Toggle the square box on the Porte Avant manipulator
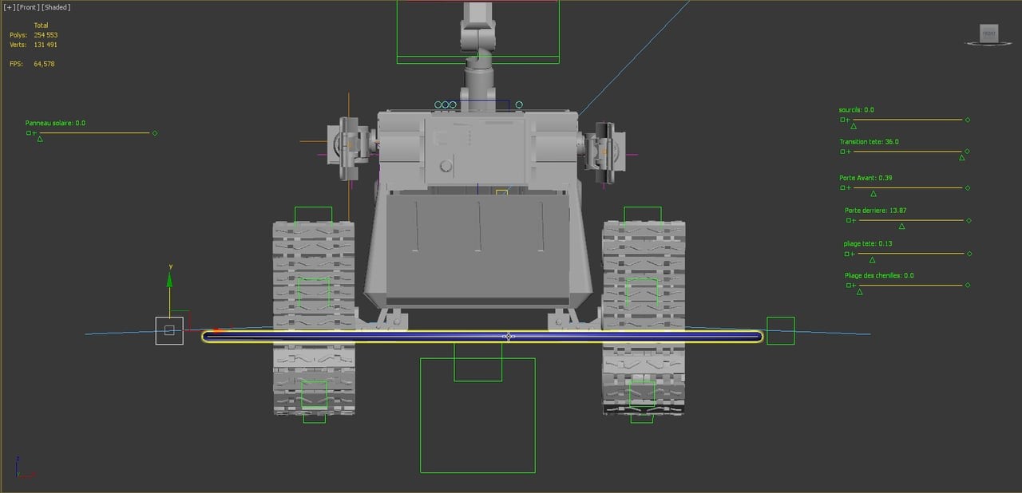Screen dimensions: 1022x493 (x=843, y=187)
